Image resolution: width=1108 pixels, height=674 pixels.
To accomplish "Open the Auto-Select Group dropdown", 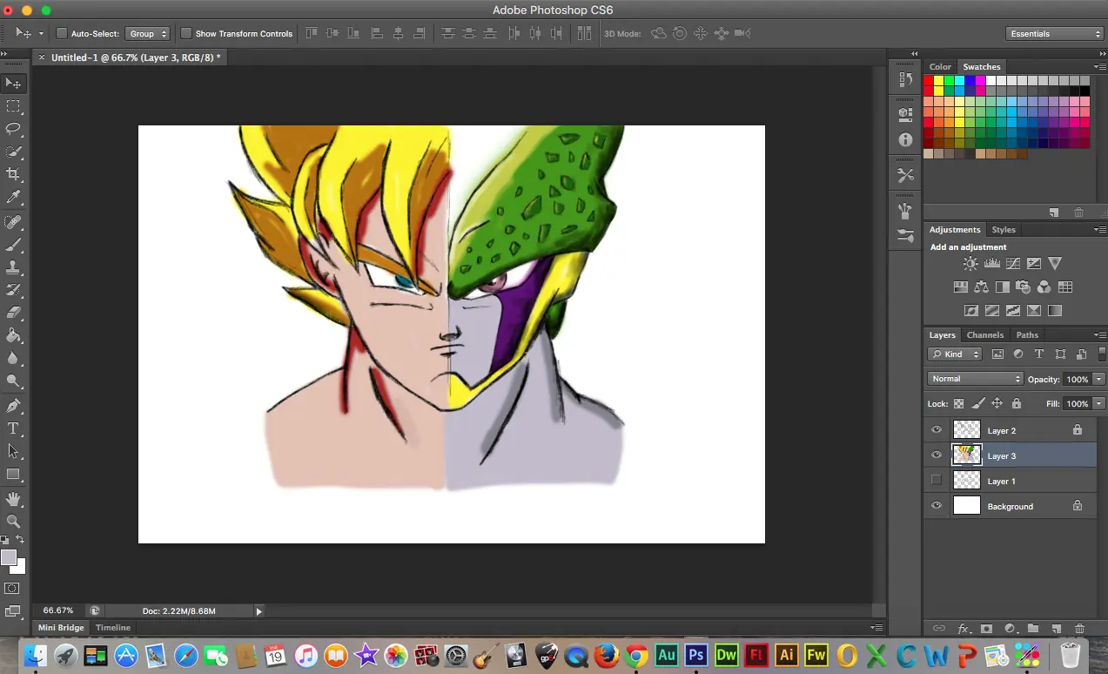I will click(147, 33).
